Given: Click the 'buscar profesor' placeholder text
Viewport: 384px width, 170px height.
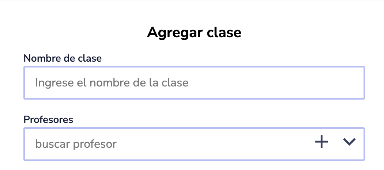Looking at the screenshot, I should 76,144.
